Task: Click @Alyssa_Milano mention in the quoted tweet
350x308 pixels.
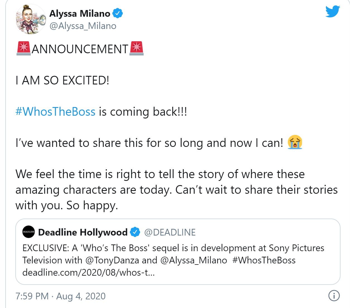Action: pos(194,260)
